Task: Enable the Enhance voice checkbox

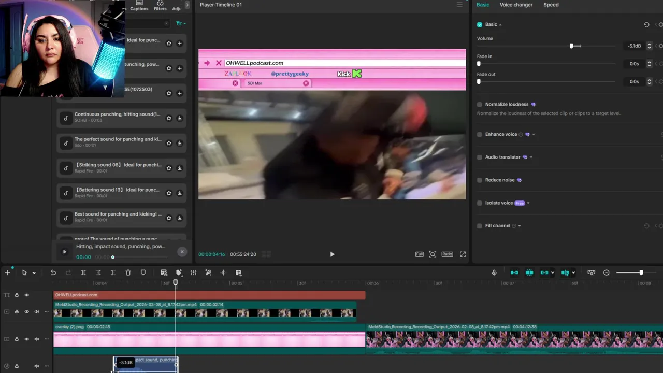Action: (x=480, y=134)
